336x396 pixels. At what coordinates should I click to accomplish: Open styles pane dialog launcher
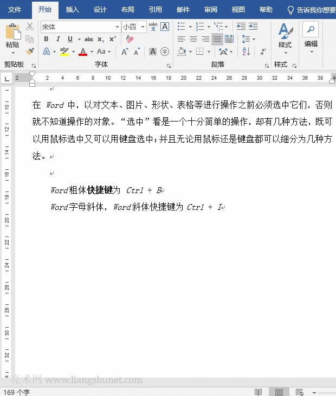click(294, 66)
